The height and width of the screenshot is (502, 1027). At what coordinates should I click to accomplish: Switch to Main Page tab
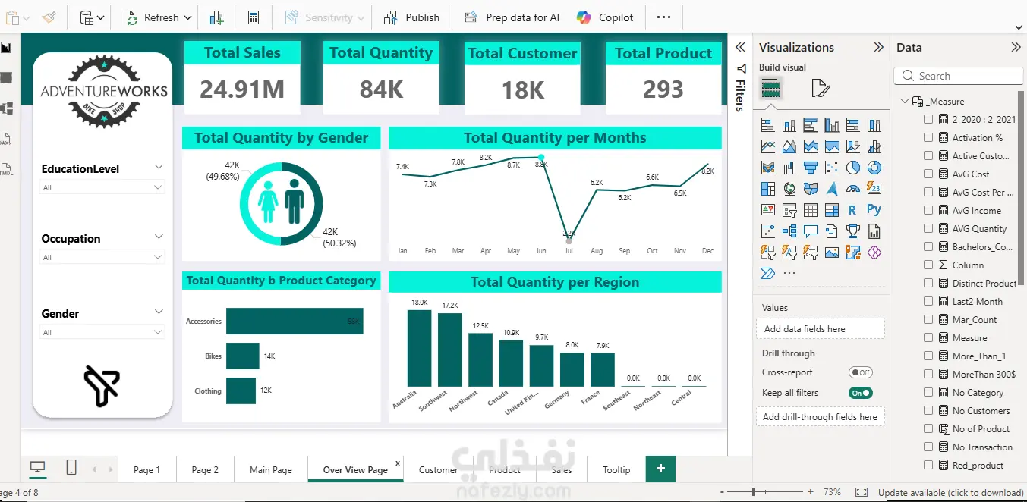coord(271,469)
